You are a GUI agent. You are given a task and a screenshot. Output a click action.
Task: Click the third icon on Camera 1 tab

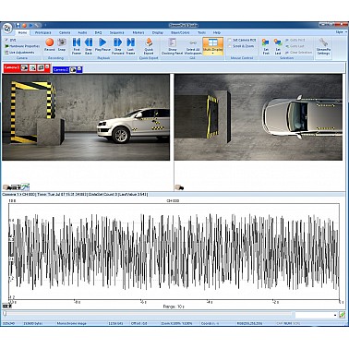point(41,68)
